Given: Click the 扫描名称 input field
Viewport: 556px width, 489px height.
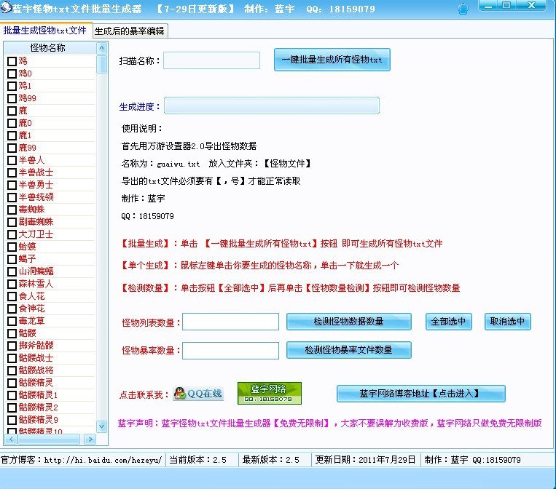Looking at the screenshot, I should click(x=211, y=60).
